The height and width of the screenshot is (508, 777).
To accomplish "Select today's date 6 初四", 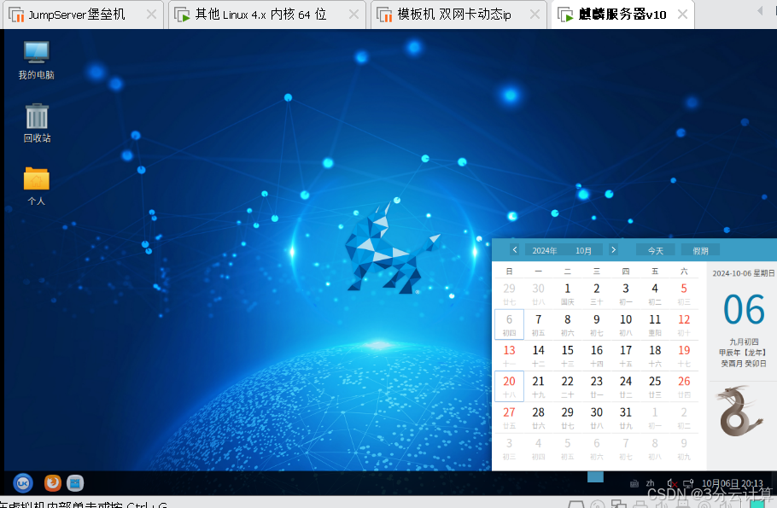I will [x=510, y=324].
